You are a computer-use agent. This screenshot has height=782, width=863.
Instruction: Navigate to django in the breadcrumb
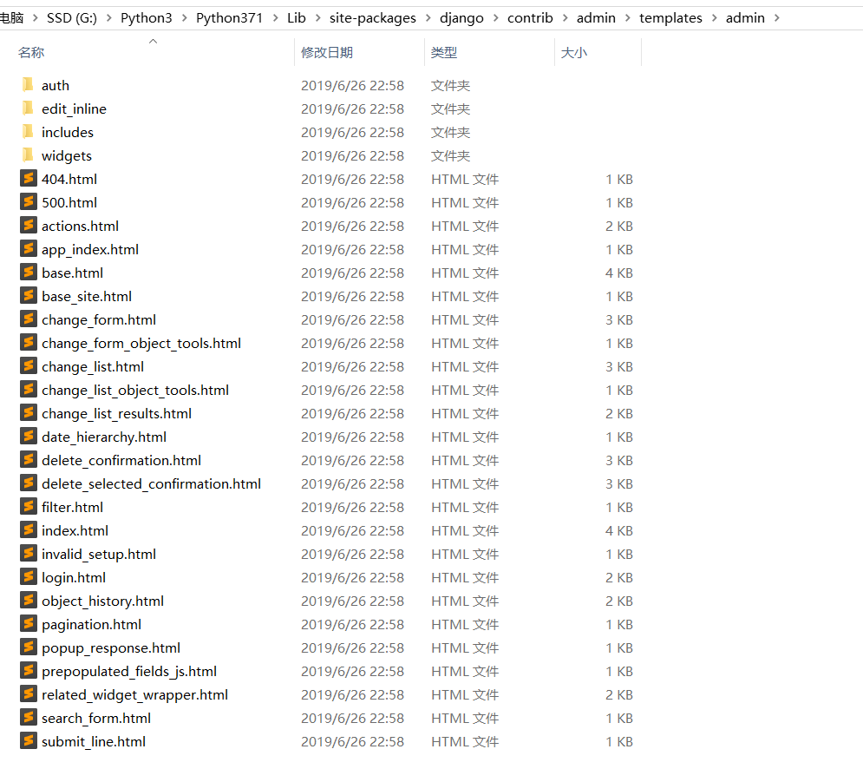461,18
